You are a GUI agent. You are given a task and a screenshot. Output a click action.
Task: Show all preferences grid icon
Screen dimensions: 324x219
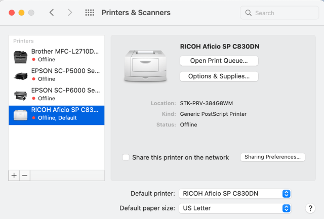90,13
